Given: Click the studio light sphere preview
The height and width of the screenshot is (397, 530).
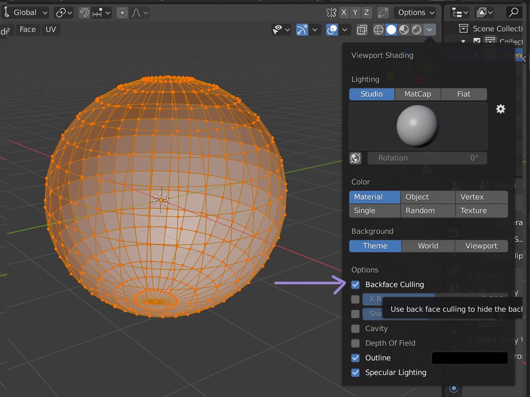Looking at the screenshot, I should click(x=418, y=126).
